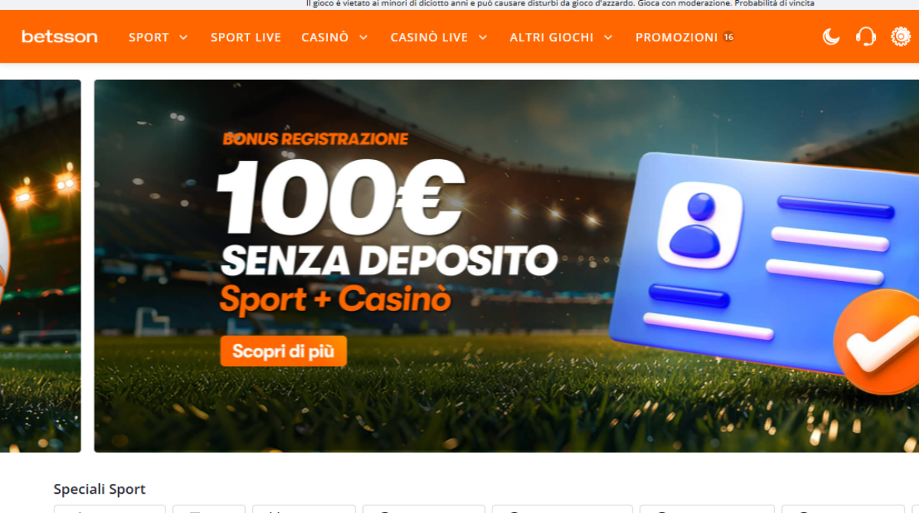Image resolution: width=919 pixels, height=513 pixels.
Task: Expand the CASINÒ LIVE dropdown arrow
Action: pos(482,37)
